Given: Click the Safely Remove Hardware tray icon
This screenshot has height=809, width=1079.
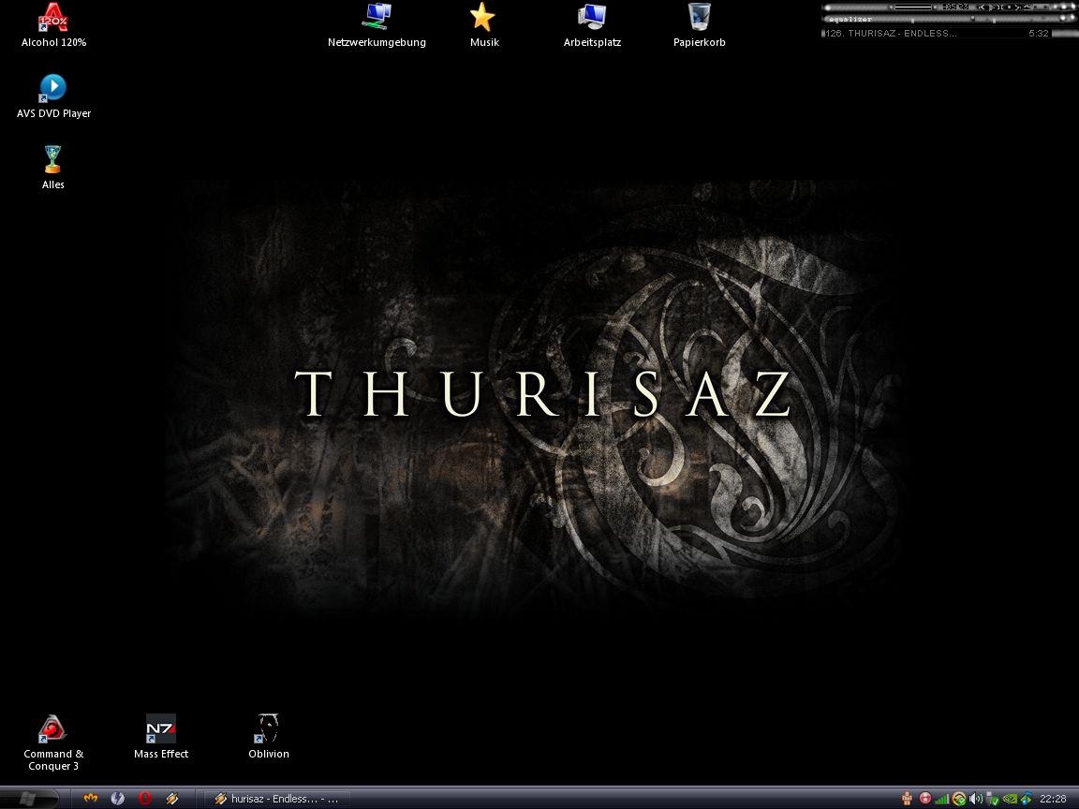Looking at the screenshot, I should tap(994, 799).
